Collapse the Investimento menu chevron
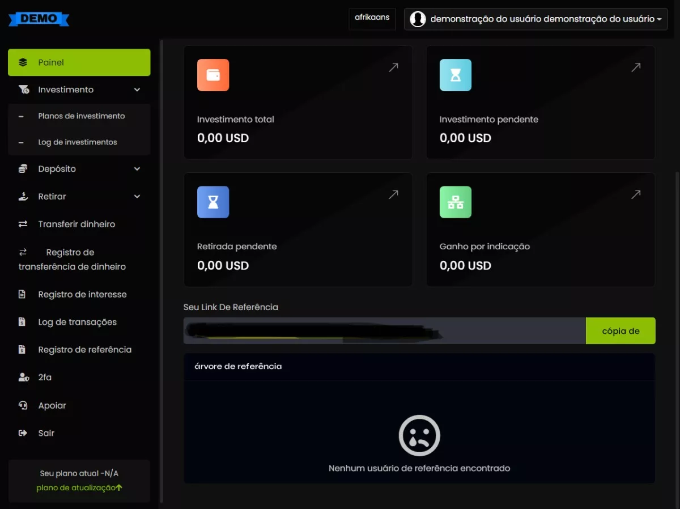680x509 pixels. (x=137, y=90)
